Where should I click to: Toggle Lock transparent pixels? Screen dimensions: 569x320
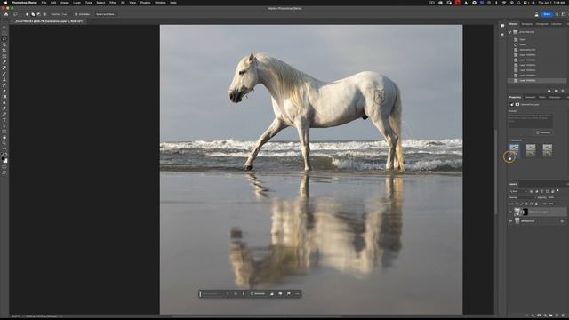517,204
